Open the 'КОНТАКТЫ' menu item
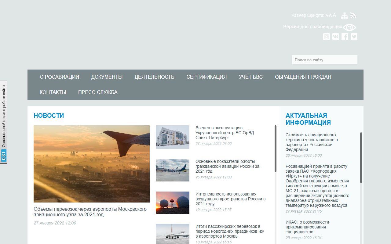 (53, 92)
